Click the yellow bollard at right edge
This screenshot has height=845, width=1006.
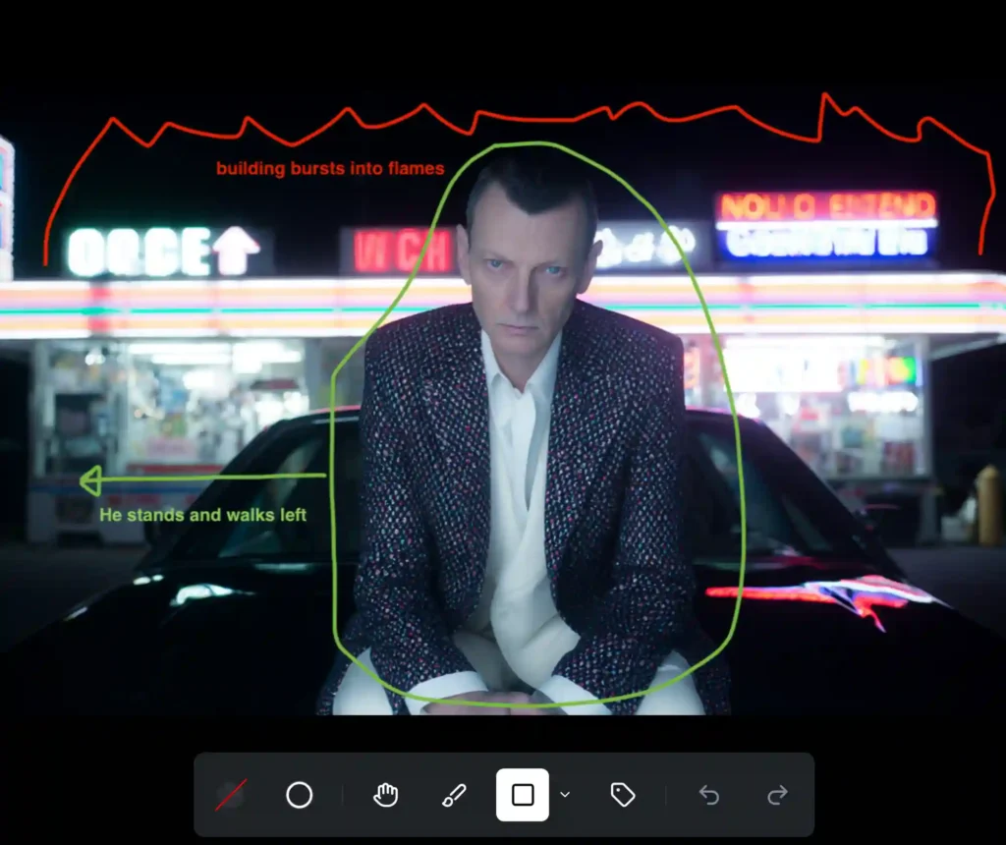pos(988,505)
